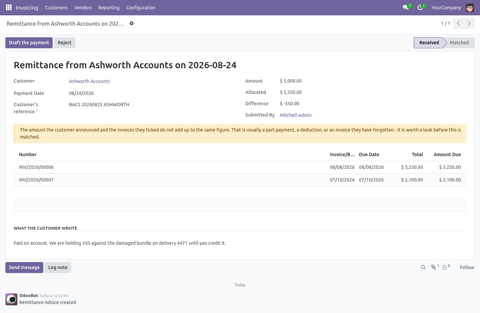Screen dimensions: 480x313
Task: Open the conversations chat bubble icon
Action: click(406, 7)
